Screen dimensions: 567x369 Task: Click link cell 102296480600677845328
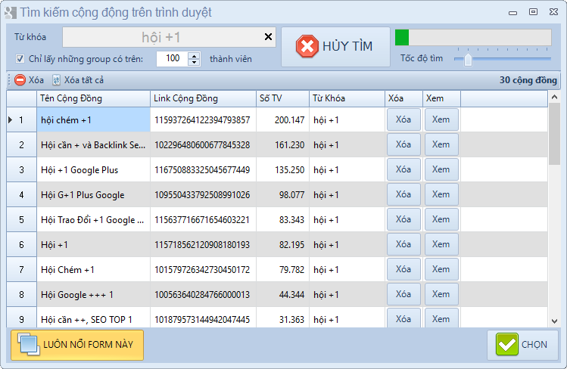203,144
